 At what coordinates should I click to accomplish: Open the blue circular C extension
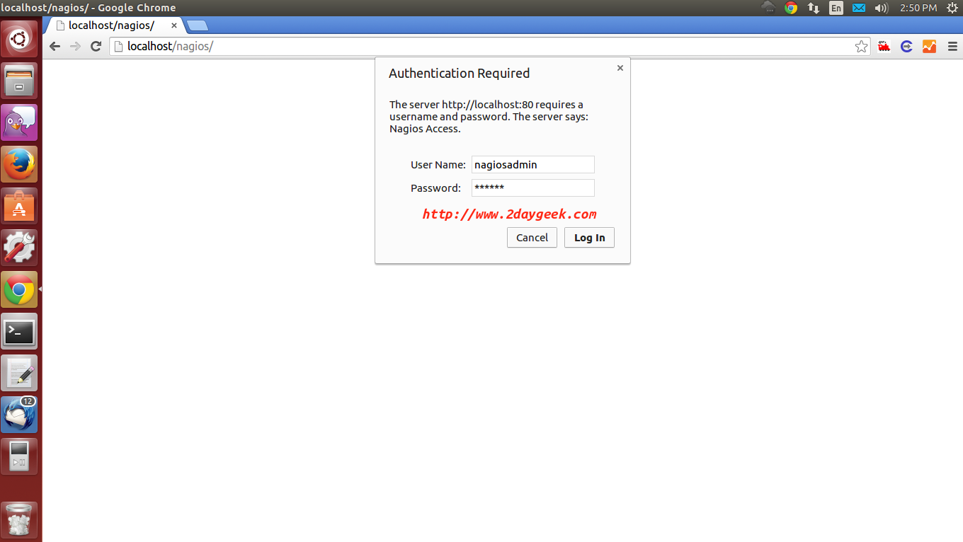pyautogui.click(x=906, y=47)
